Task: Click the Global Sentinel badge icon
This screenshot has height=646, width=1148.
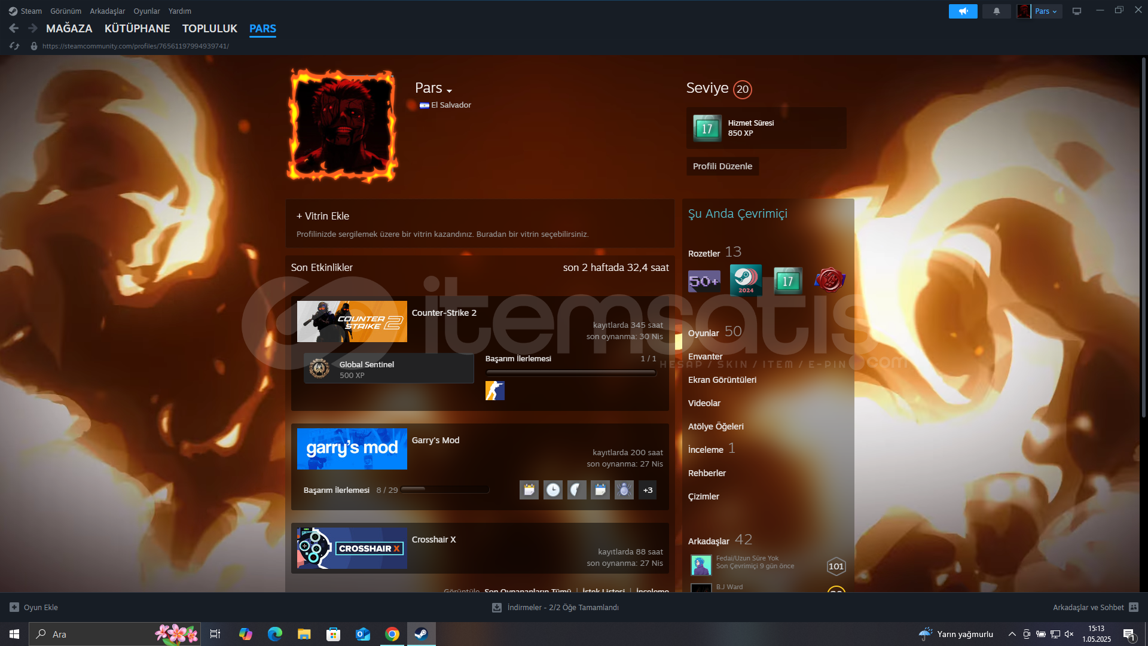Action: pos(319,368)
